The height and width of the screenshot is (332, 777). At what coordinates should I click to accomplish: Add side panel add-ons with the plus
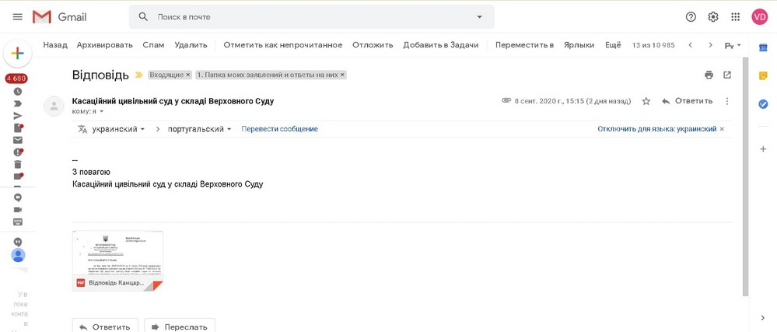point(763,149)
